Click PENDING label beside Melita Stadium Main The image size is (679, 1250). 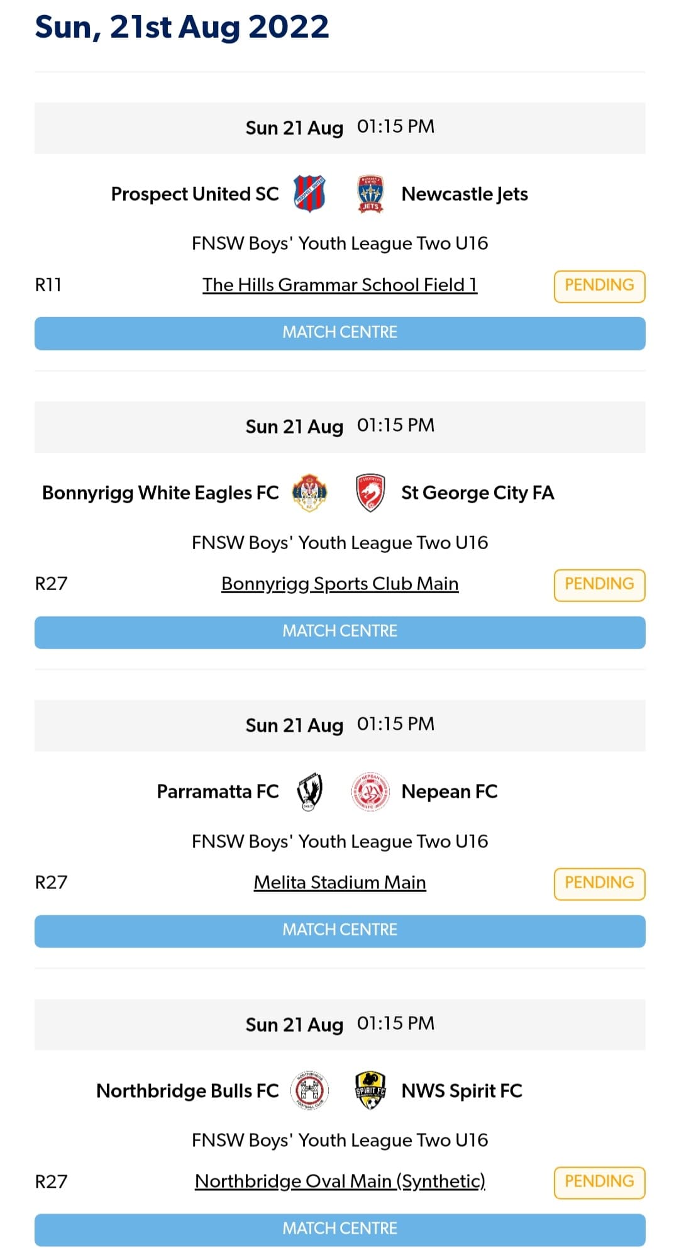(x=599, y=883)
